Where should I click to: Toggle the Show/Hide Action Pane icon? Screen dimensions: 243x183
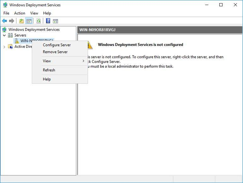coord(56,21)
